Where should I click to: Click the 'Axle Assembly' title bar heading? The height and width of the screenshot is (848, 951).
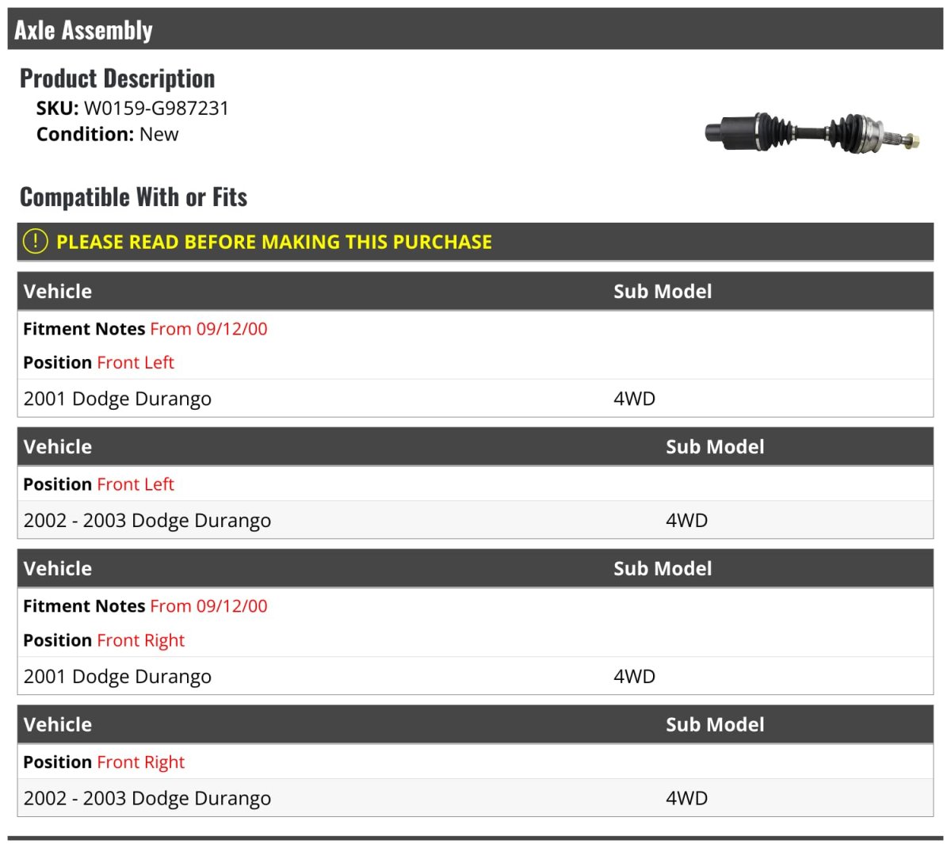point(83,30)
